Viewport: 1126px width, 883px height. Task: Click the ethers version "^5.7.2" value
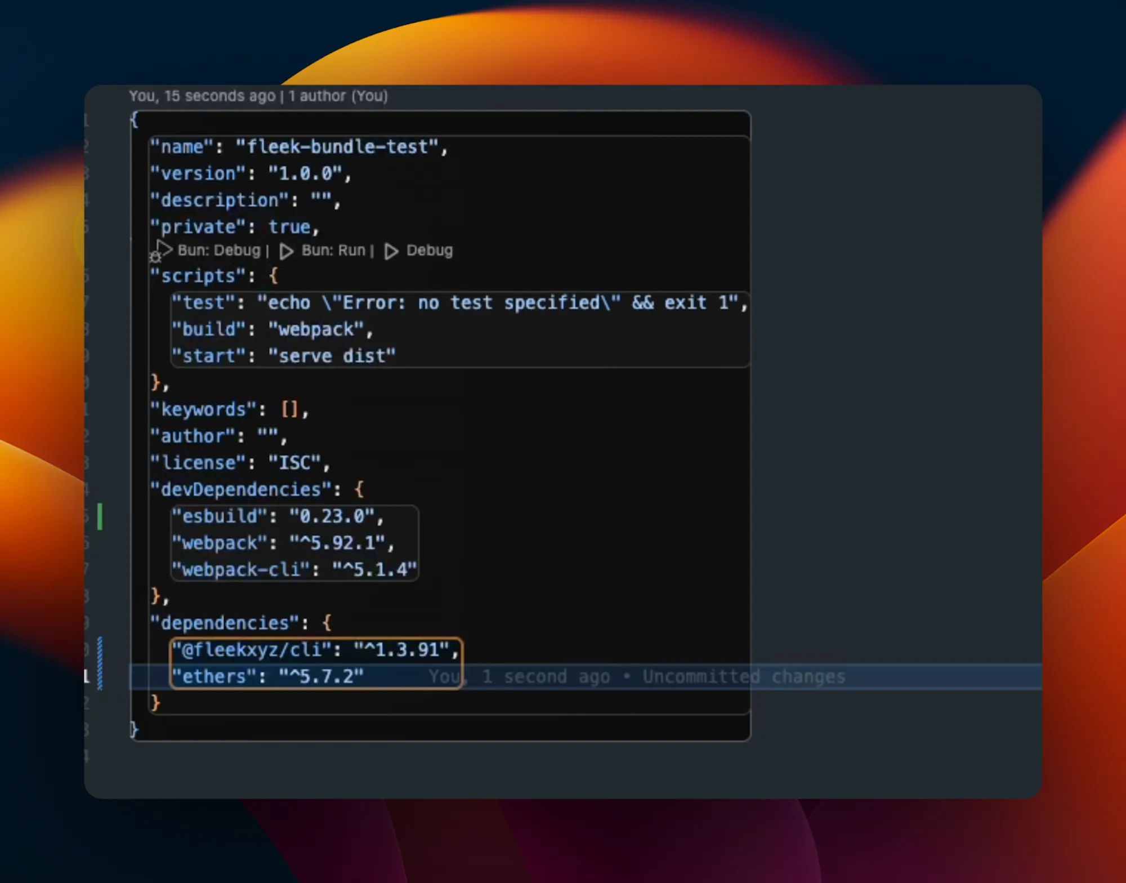pos(321,676)
